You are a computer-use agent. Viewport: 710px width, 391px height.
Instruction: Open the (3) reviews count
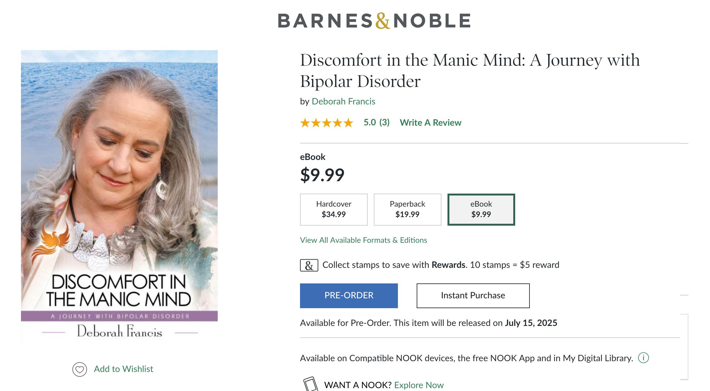384,123
